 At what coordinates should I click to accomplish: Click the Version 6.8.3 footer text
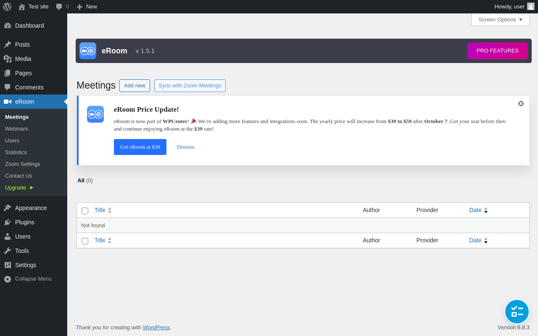point(514,327)
